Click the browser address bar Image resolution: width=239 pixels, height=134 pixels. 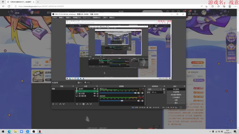point(107,6)
